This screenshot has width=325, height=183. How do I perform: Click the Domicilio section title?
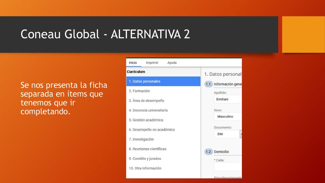tap(221, 152)
